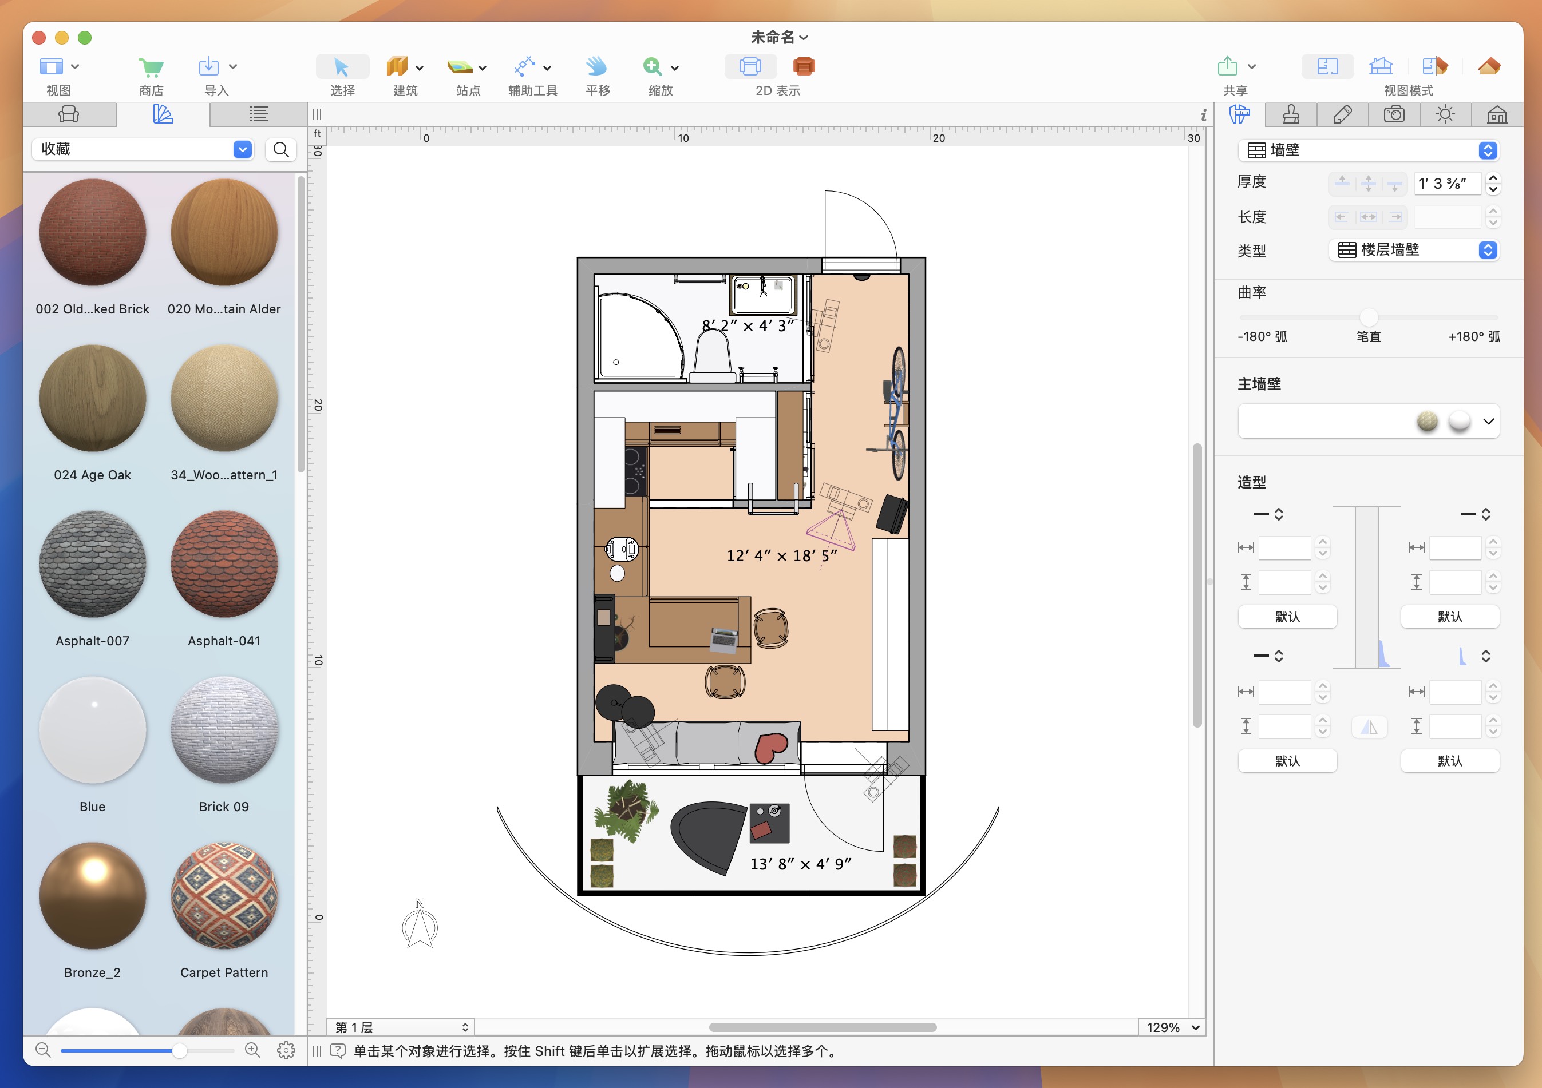
Task: Toggle the elevation view mode button
Action: [1382, 66]
